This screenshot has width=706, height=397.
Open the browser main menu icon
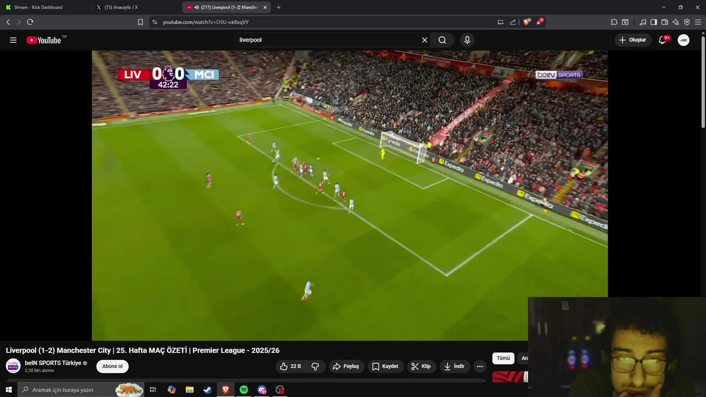point(698,22)
